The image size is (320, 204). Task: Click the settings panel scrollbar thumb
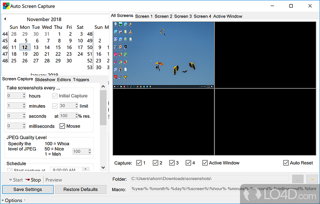click(x=103, y=108)
